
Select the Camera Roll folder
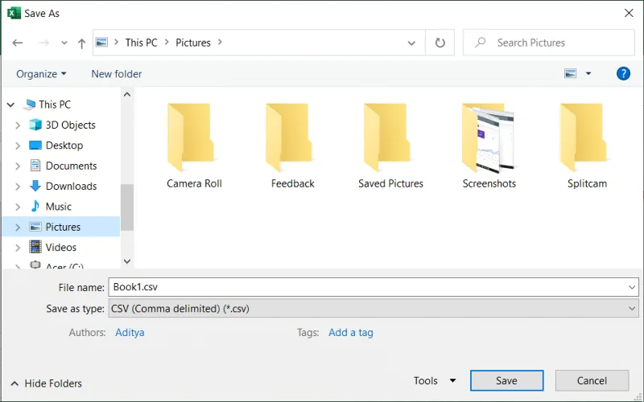[194, 146]
